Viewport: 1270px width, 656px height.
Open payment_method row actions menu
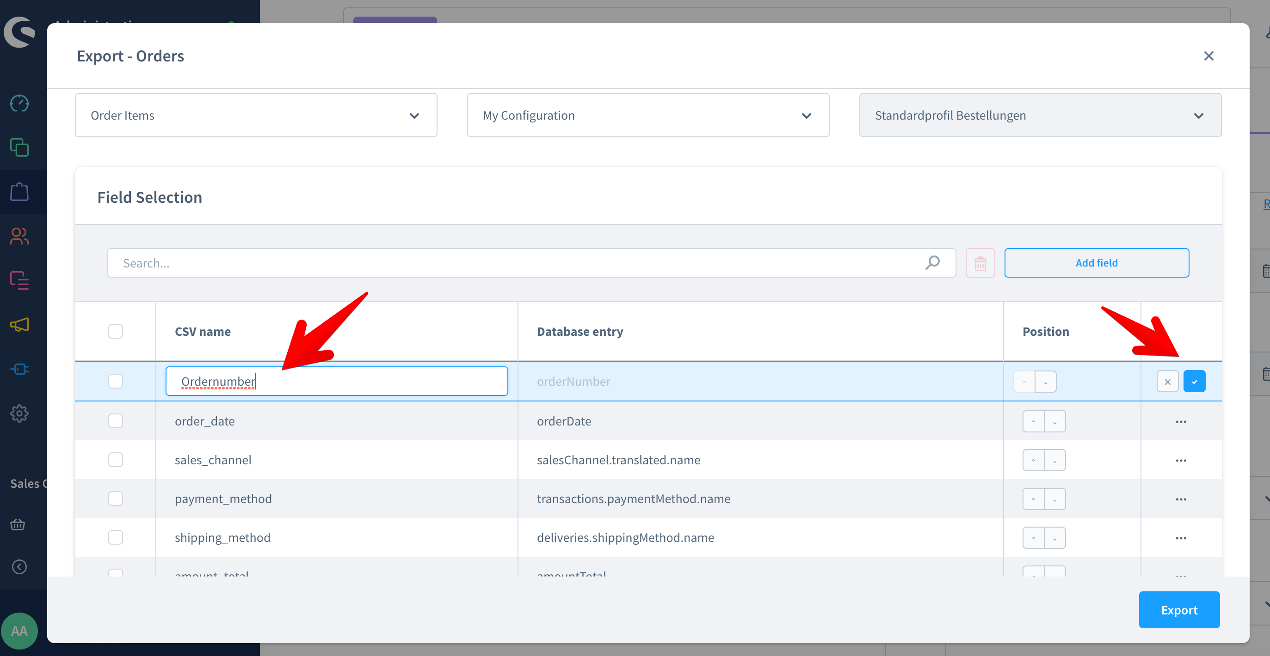tap(1181, 499)
